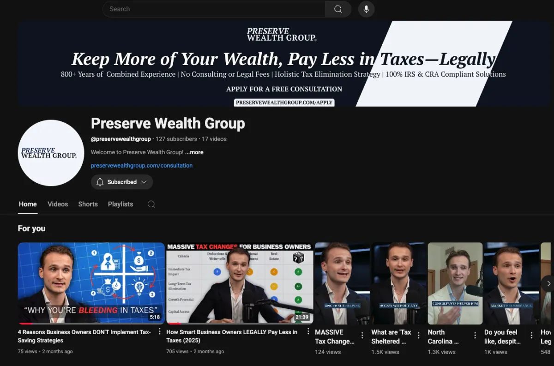The image size is (554, 366).
Task: Click the '1K views' text
Action: pos(496,352)
